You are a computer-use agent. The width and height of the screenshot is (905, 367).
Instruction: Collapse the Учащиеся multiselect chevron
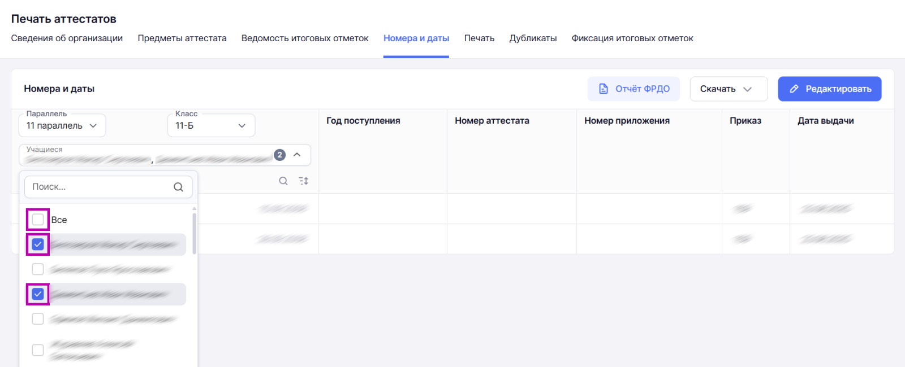[x=297, y=155]
